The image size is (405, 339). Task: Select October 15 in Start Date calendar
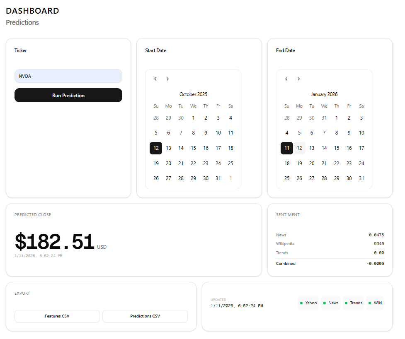click(193, 148)
